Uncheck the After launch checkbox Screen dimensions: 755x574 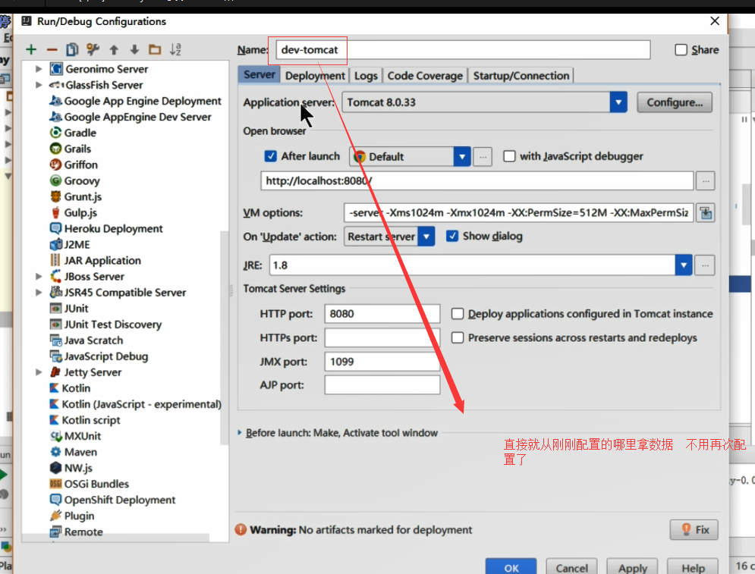(x=271, y=156)
